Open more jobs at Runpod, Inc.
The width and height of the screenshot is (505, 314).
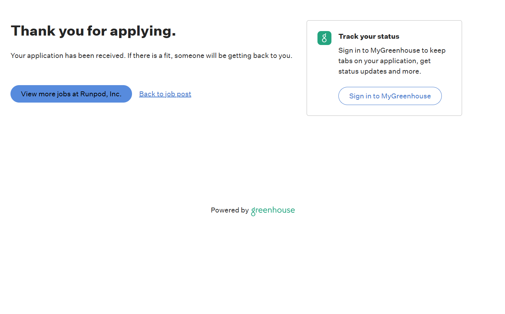71,94
